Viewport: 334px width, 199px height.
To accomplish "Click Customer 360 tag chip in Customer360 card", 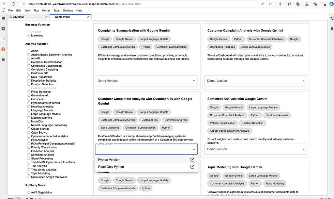I will pos(150,120).
